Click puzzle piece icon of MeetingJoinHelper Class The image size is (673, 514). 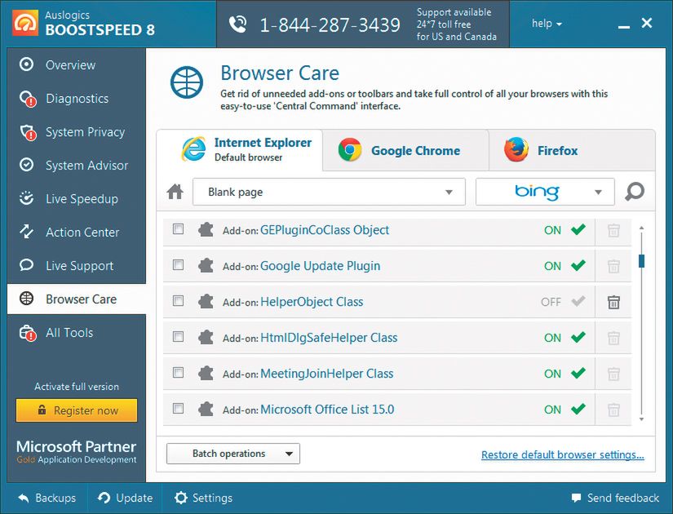pos(206,373)
